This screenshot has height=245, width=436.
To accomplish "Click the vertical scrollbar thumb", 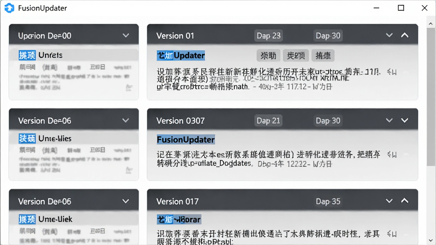I will 431,97.
